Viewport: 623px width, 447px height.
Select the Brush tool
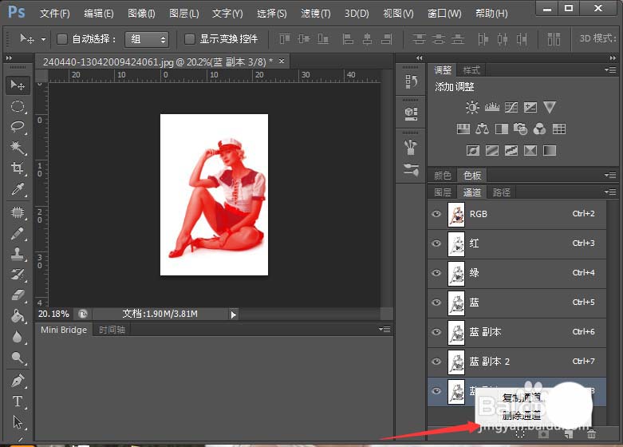(x=18, y=233)
